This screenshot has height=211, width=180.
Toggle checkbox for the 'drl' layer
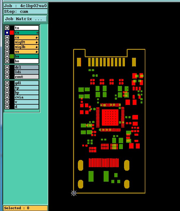7,67
